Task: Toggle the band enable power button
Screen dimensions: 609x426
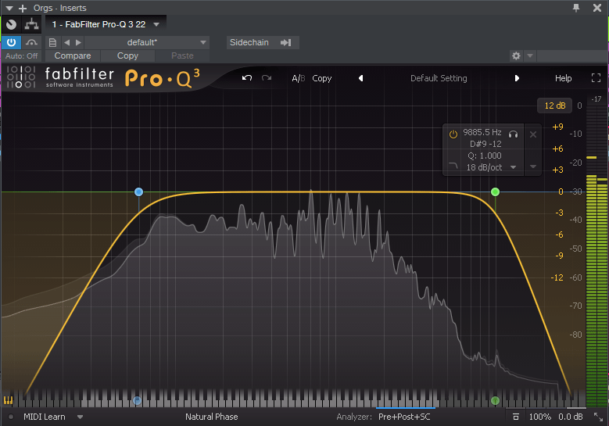Action: 453,134
